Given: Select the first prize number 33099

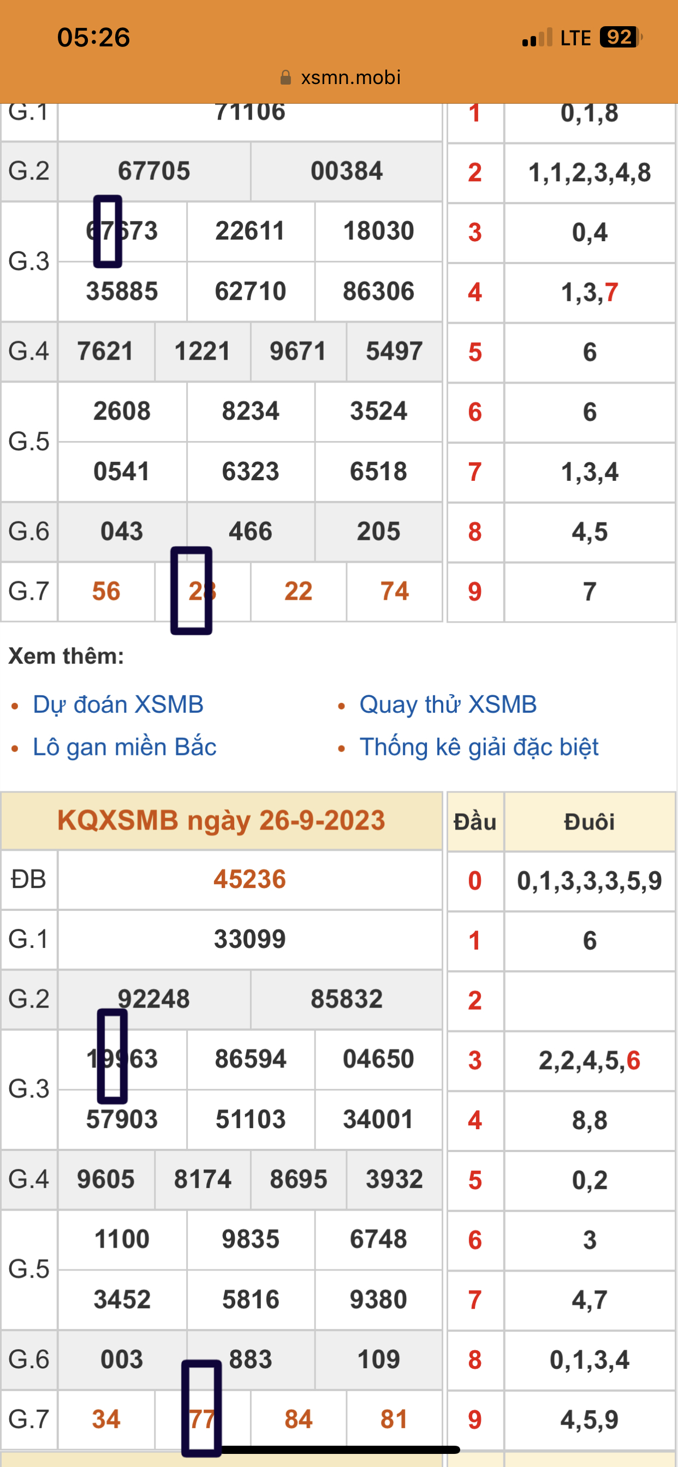Looking at the screenshot, I should (x=249, y=939).
